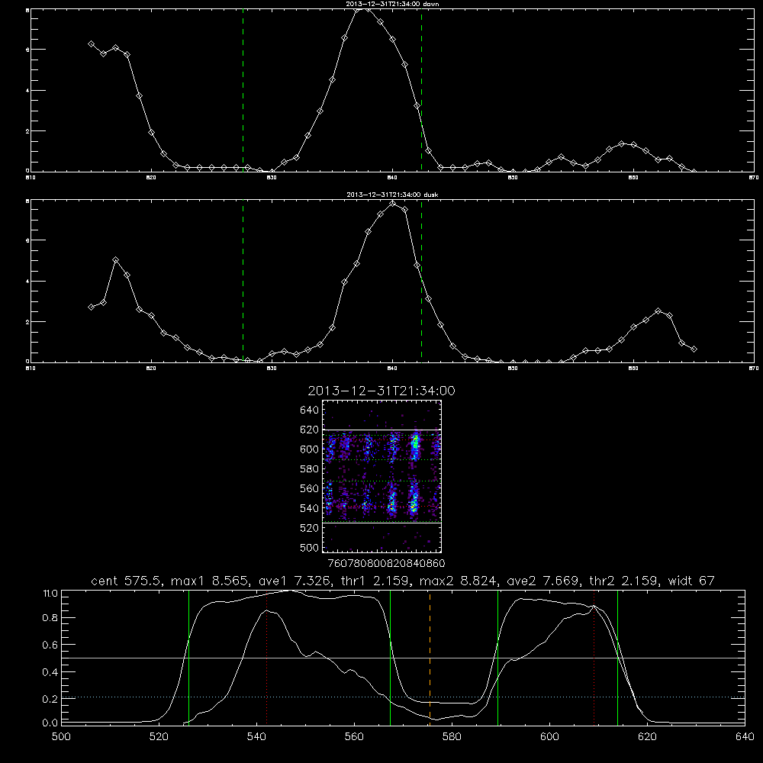
Task: Click the x-axis label 560 of the bottom plot
Action: [x=354, y=737]
